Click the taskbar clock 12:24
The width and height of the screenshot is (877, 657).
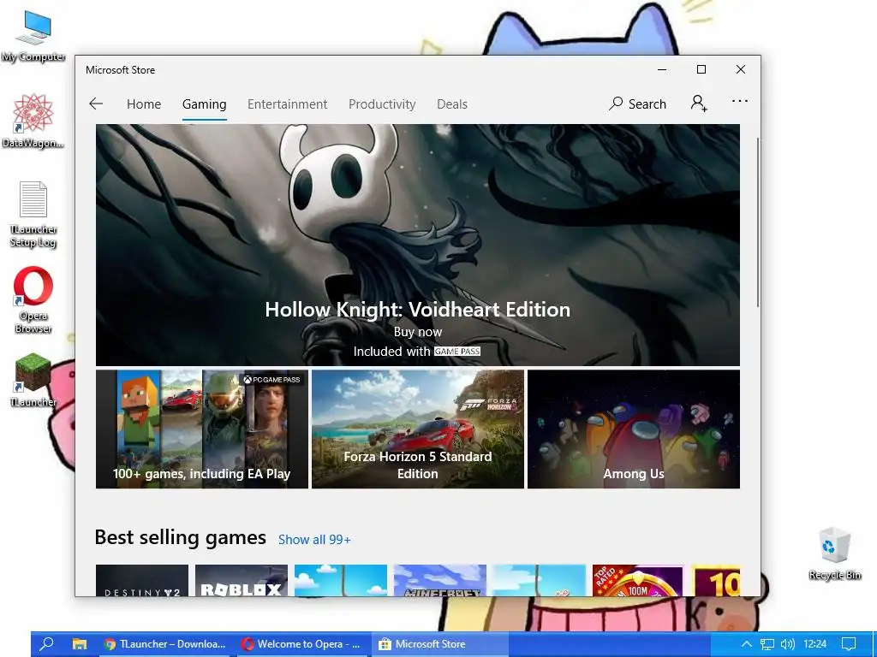click(x=815, y=644)
